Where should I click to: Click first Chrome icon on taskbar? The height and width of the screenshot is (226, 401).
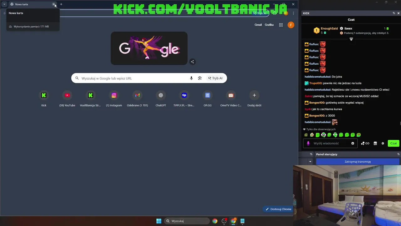[215, 221]
